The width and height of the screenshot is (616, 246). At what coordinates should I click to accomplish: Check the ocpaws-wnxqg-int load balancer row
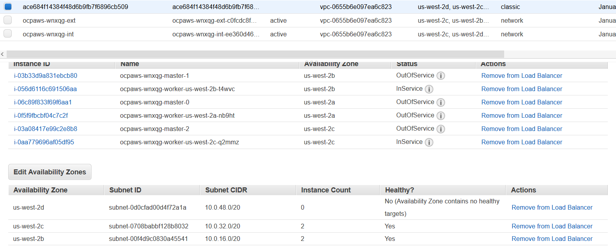(7, 34)
